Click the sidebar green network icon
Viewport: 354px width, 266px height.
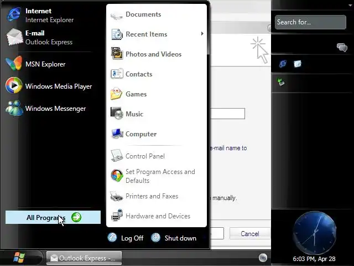(x=281, y=82)
